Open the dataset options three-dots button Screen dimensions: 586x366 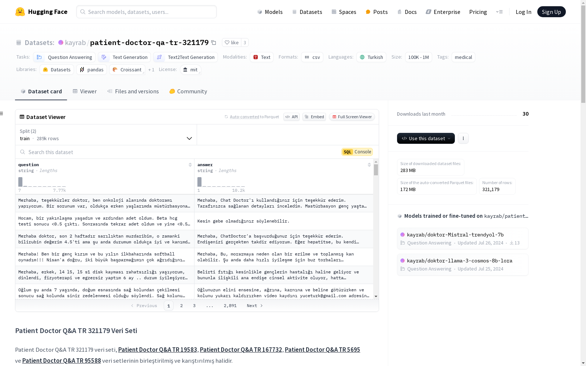coord(463,138)
